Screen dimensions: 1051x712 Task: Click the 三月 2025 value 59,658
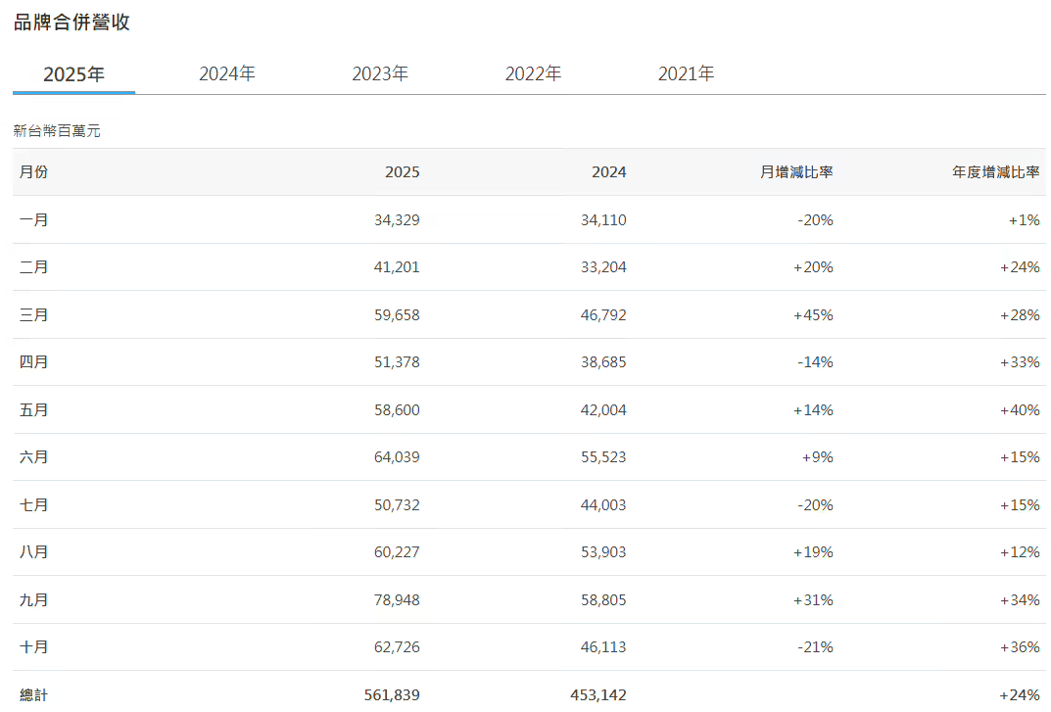click(397, 315)
